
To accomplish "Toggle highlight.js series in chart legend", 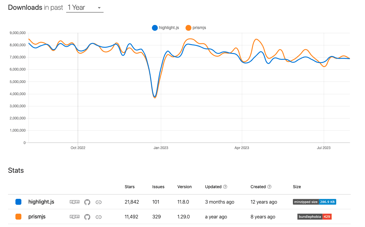I will click(165, 28).
